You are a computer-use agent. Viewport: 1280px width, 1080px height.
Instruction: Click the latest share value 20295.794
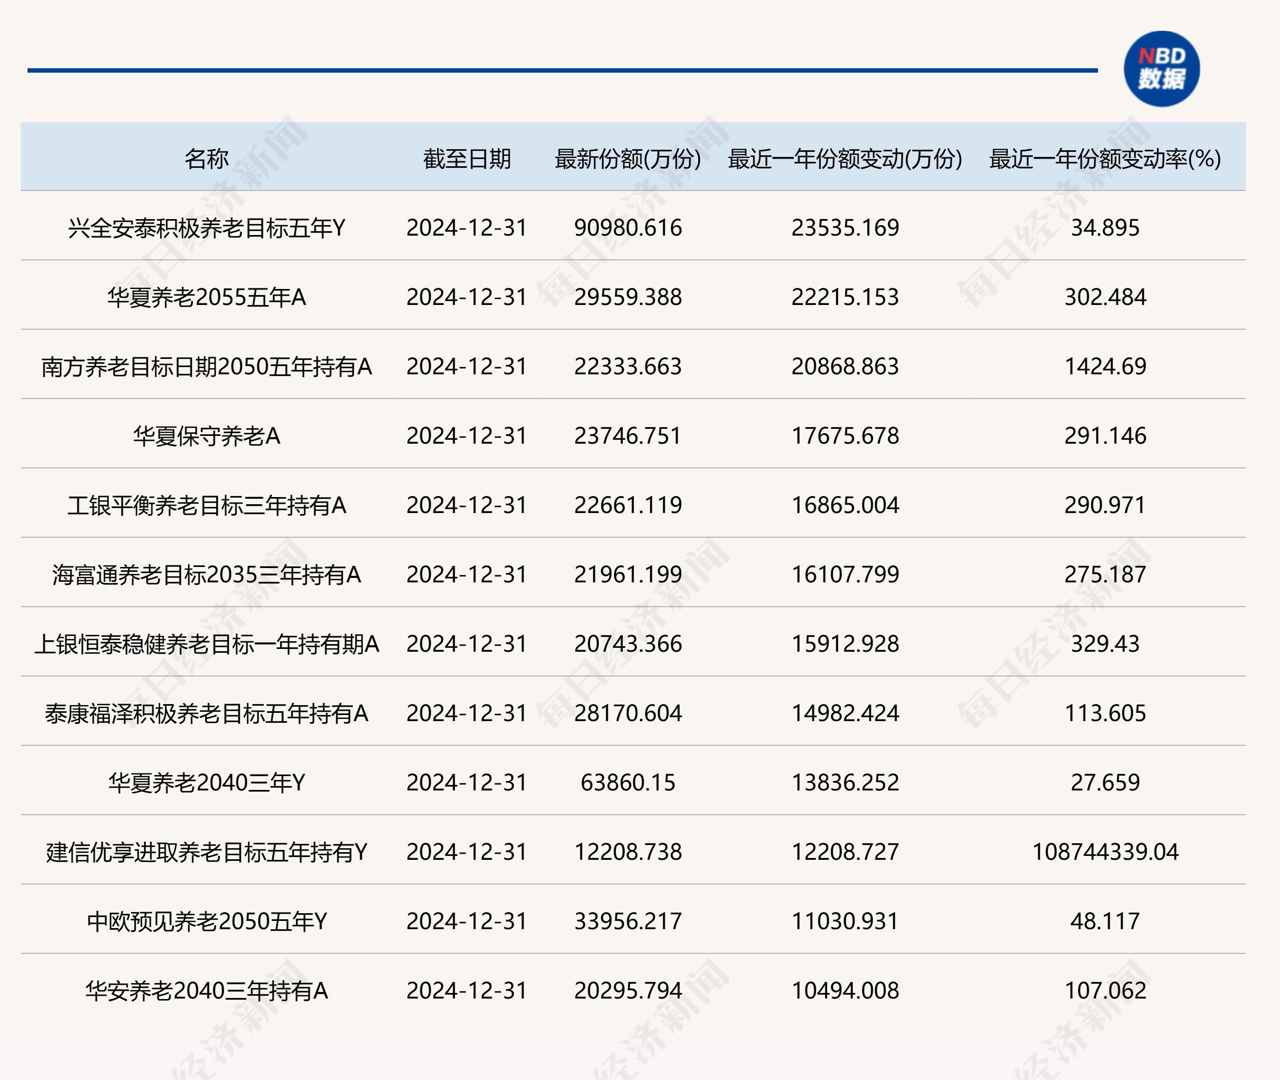(628, 991)
